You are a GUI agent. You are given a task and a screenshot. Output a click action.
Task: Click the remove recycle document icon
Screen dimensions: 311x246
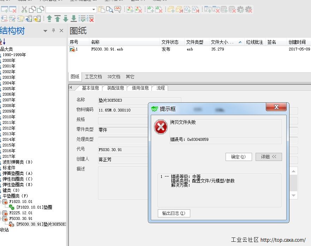[159, 9]
